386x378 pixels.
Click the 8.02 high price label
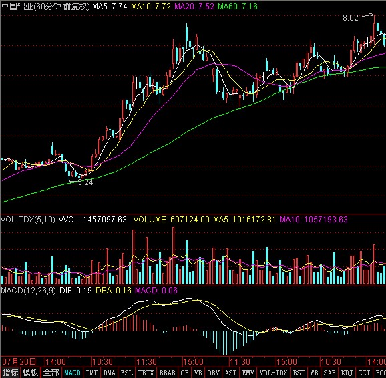coord(351,18)
